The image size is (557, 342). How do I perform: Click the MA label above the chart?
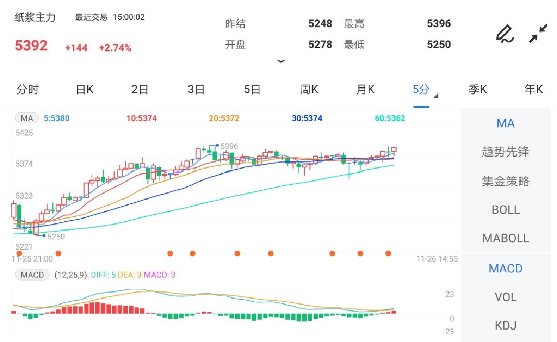coord(26,118)
